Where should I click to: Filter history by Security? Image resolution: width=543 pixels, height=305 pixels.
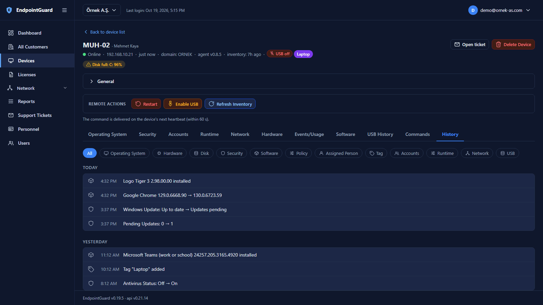(231, 153)
